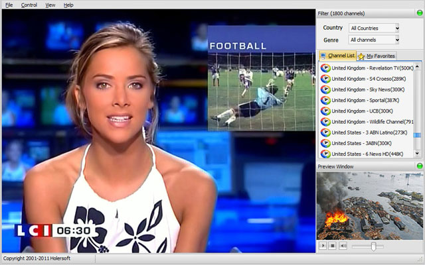Play the preview window stream
Viewport: 425px width, 265px height.
pos(323,246)
